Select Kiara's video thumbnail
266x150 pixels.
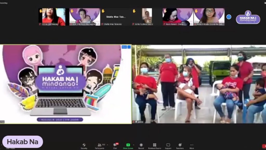point(178,17)
